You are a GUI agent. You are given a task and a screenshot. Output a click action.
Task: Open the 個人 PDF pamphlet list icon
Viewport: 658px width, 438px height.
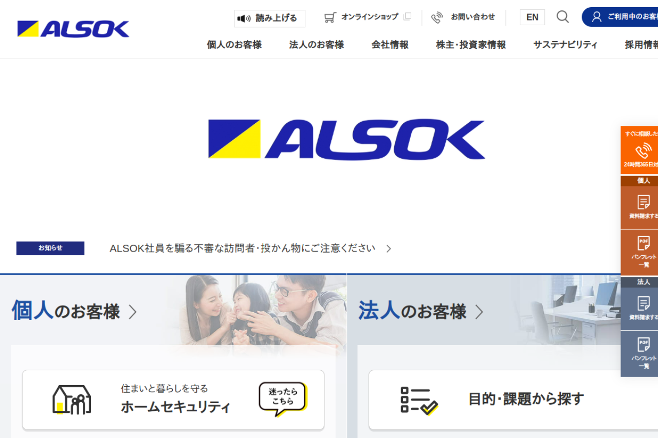point(644,243)
